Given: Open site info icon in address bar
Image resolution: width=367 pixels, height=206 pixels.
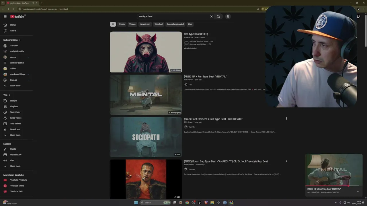Looking at the screenshot, I should click(20, 9).
